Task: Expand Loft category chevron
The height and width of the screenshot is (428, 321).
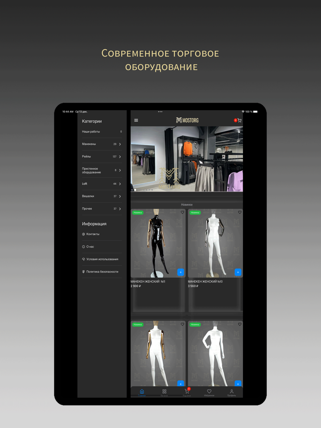Action: (120, 184)
